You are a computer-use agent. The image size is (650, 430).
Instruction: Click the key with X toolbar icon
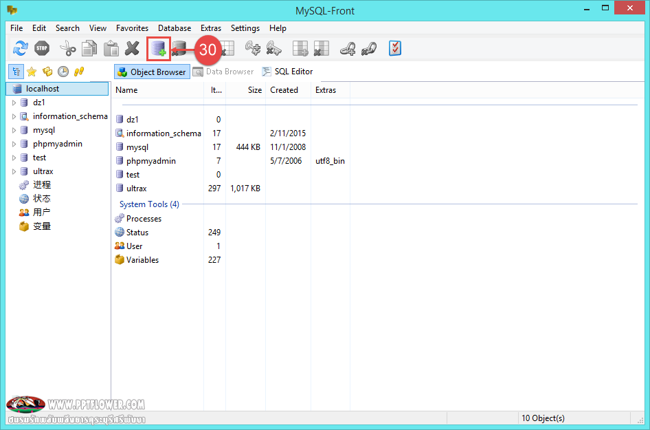coord(274,49)
